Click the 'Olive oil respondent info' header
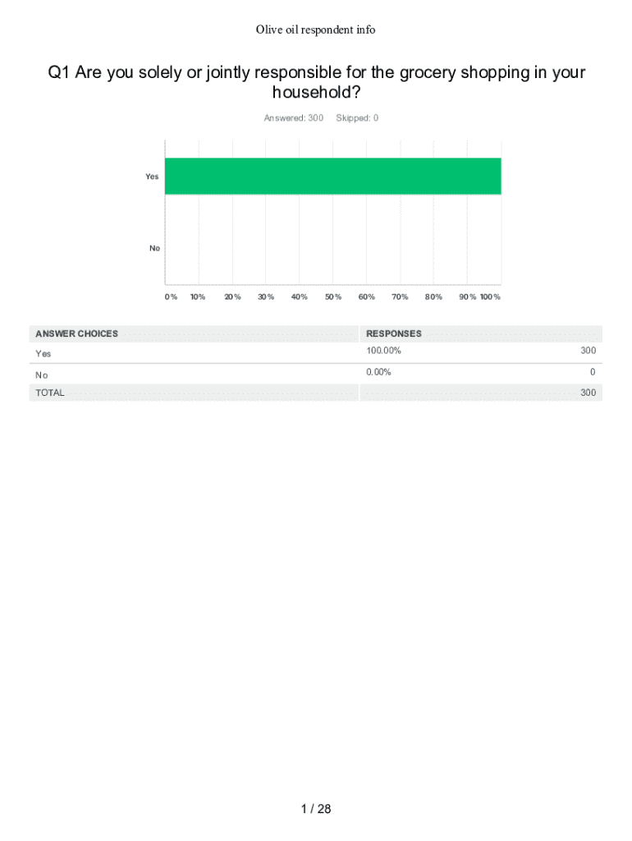Image resolution: width=632 pixels, height=841 pixels. pyautogui.click(x=315, y=30)
